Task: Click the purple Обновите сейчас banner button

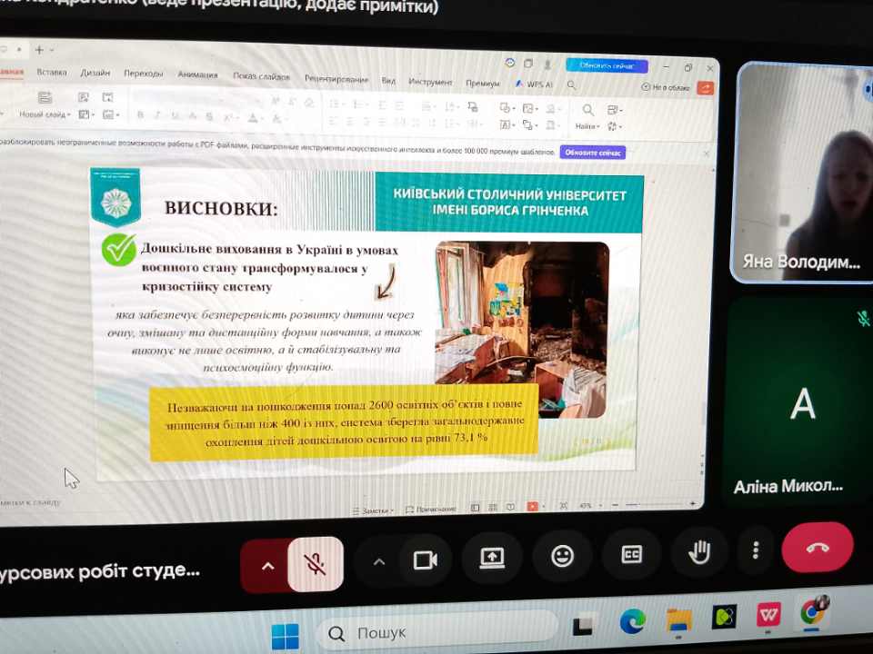Action: pyautogui.click(x=592, y=153)
